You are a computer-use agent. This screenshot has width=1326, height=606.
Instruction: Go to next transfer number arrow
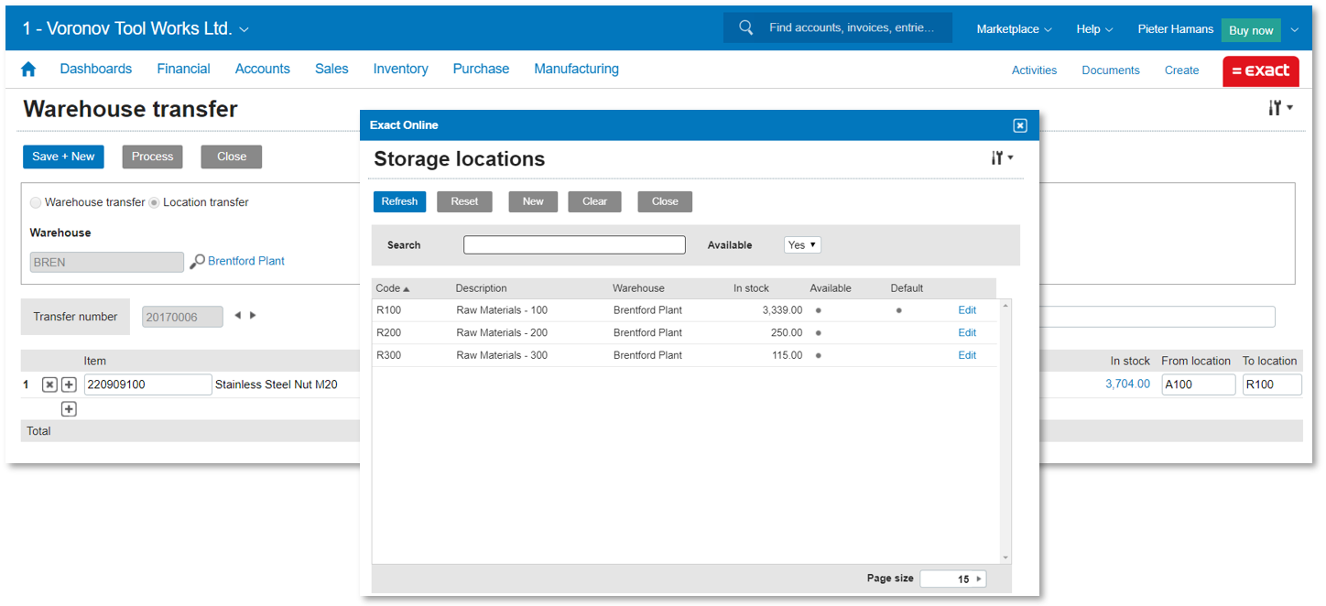click(254, 316)
